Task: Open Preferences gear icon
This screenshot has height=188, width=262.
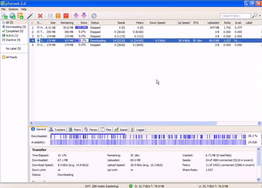Action: click(x=94, y=16)
